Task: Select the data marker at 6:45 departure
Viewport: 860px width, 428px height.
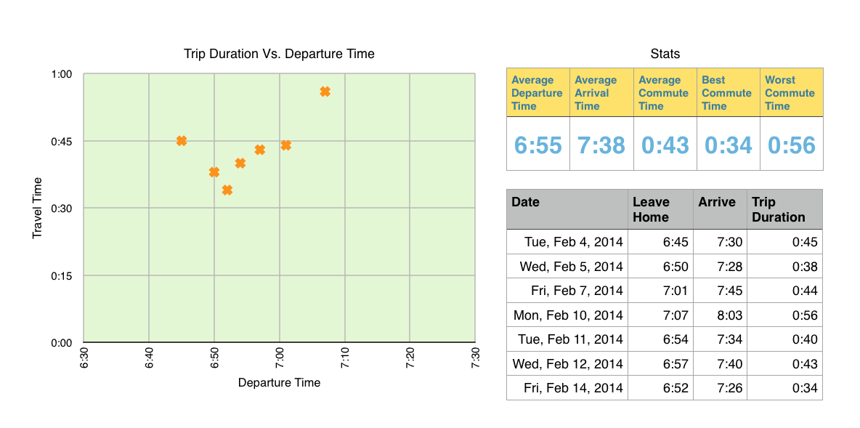Action: [182, 141]
